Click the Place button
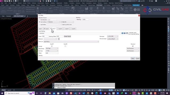The height and width of the screenshot is (95, 170). (x=133, y=59)
